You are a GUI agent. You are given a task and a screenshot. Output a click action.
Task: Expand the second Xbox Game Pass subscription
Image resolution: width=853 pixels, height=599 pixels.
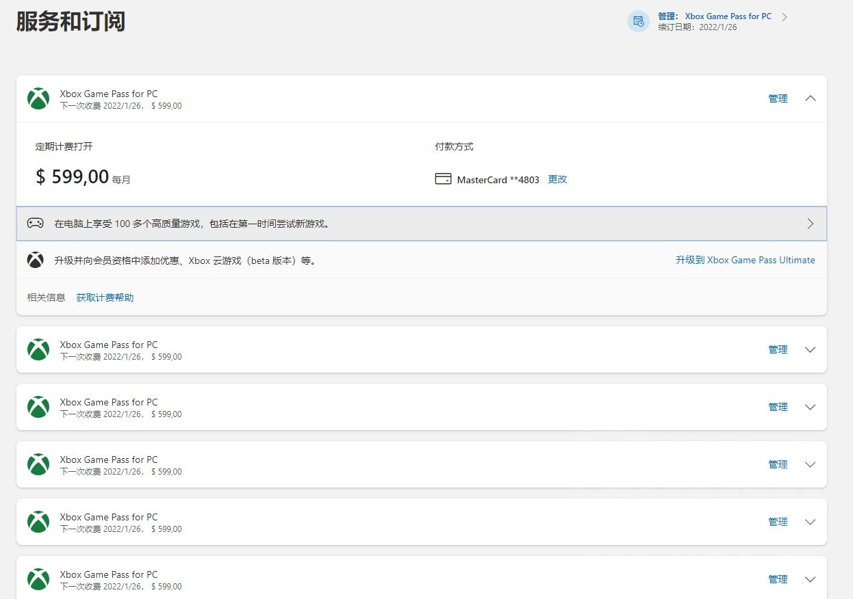[x=811, y=349]
